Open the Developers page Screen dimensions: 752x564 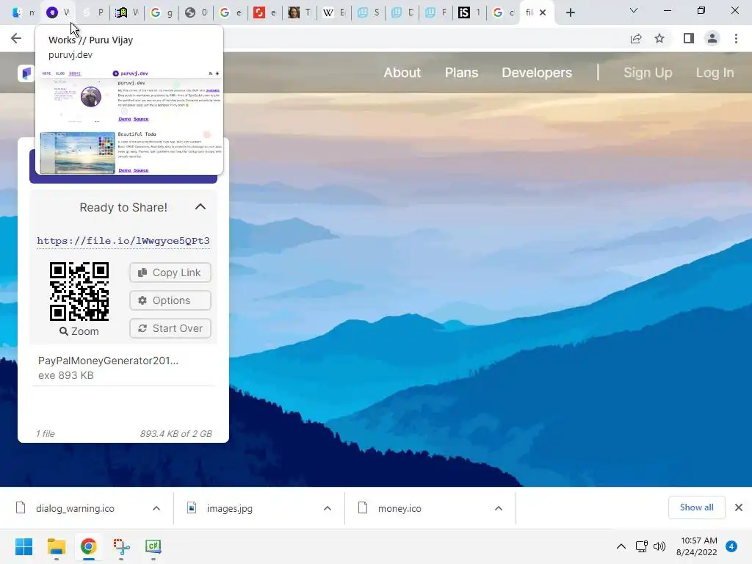(x=537, y=73)
